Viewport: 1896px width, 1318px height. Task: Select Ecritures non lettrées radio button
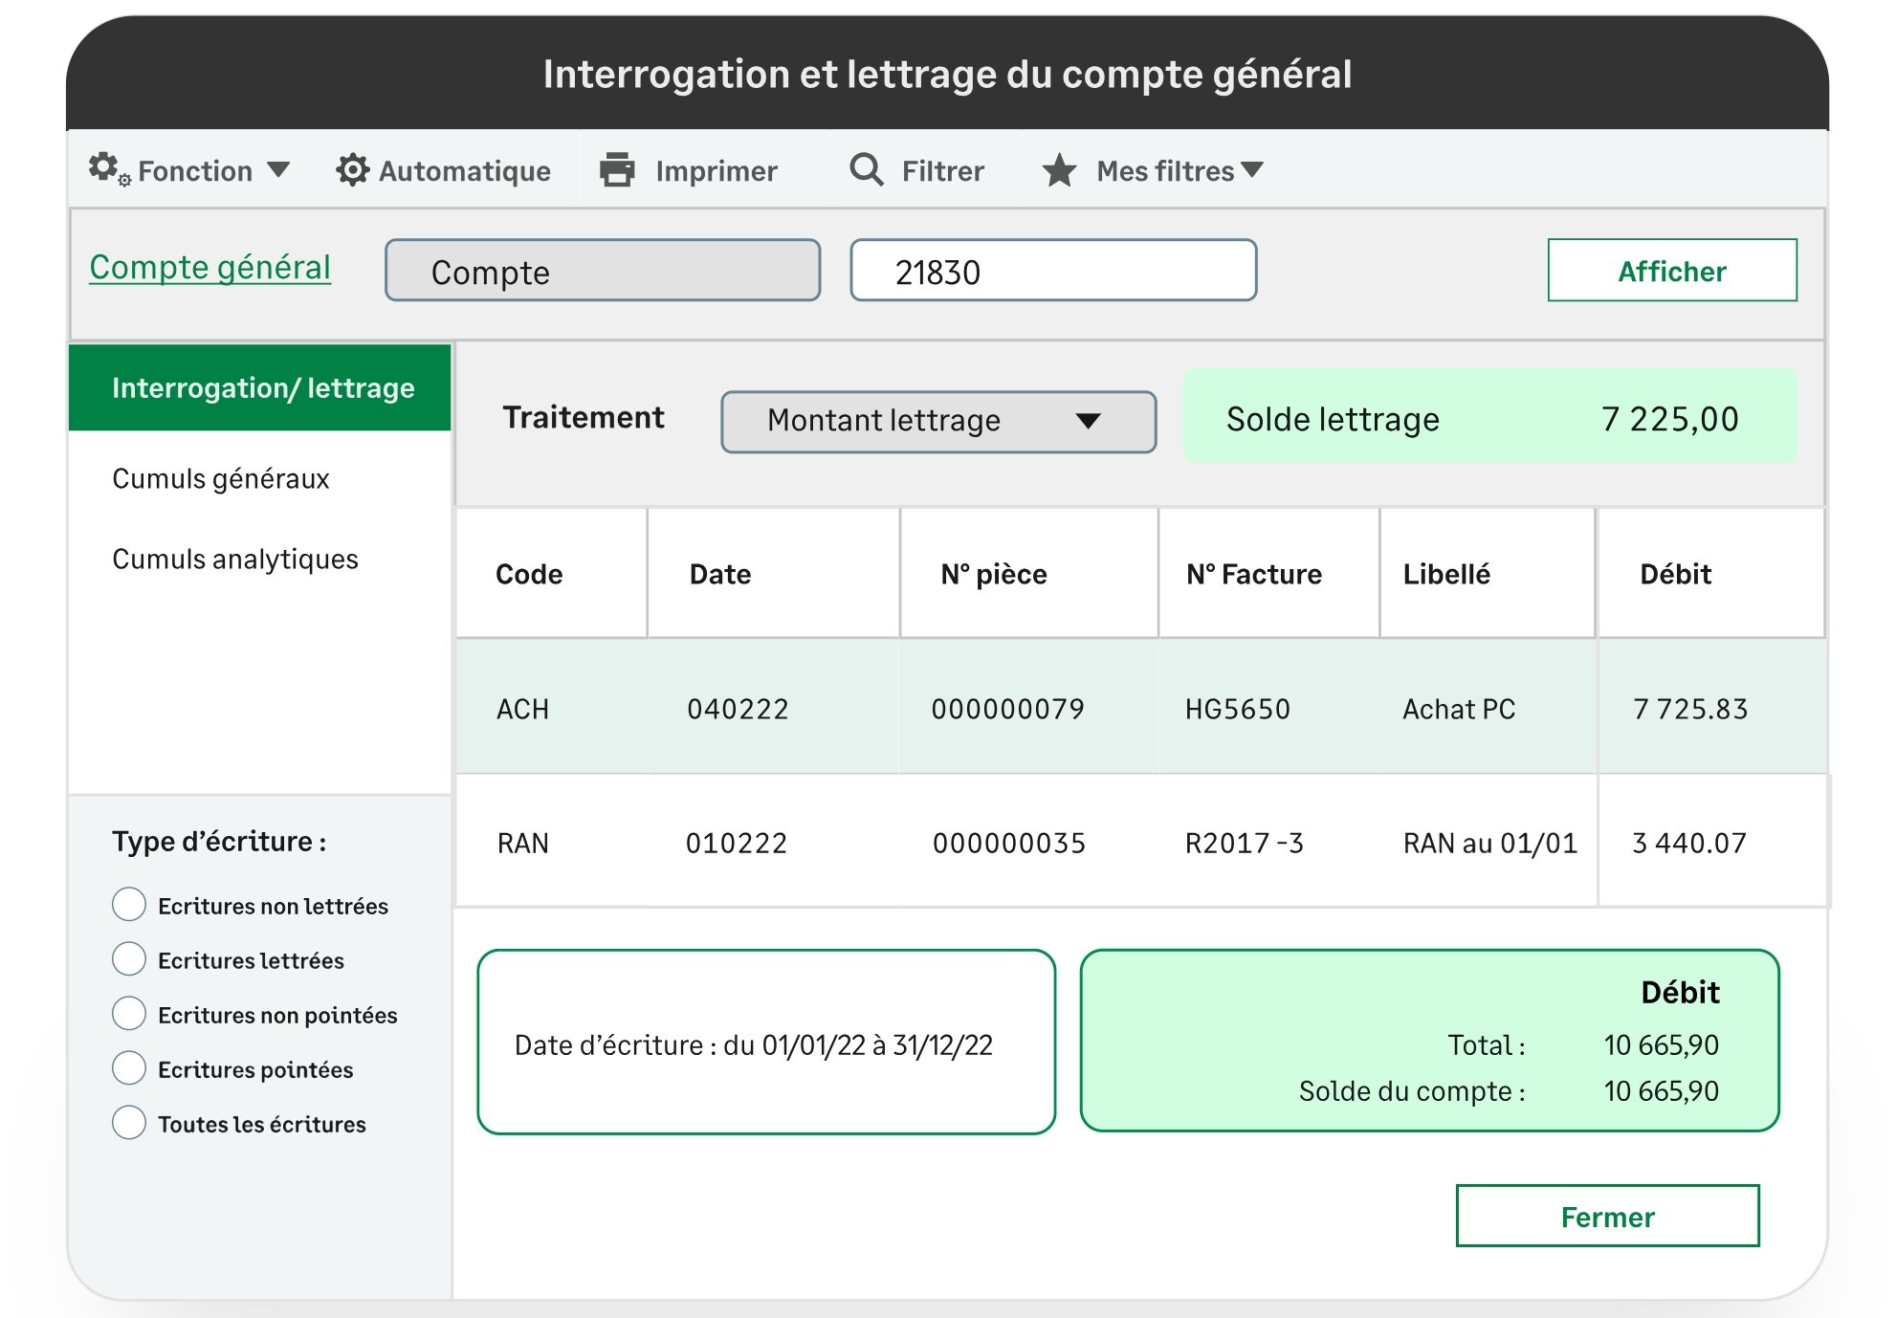point(129,905)
